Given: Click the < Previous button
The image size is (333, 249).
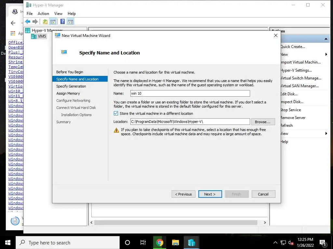Looking at the screenshot, I should point(183,194).
